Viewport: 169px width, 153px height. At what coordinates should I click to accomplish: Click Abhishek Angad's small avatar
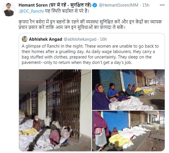point(25,39)
